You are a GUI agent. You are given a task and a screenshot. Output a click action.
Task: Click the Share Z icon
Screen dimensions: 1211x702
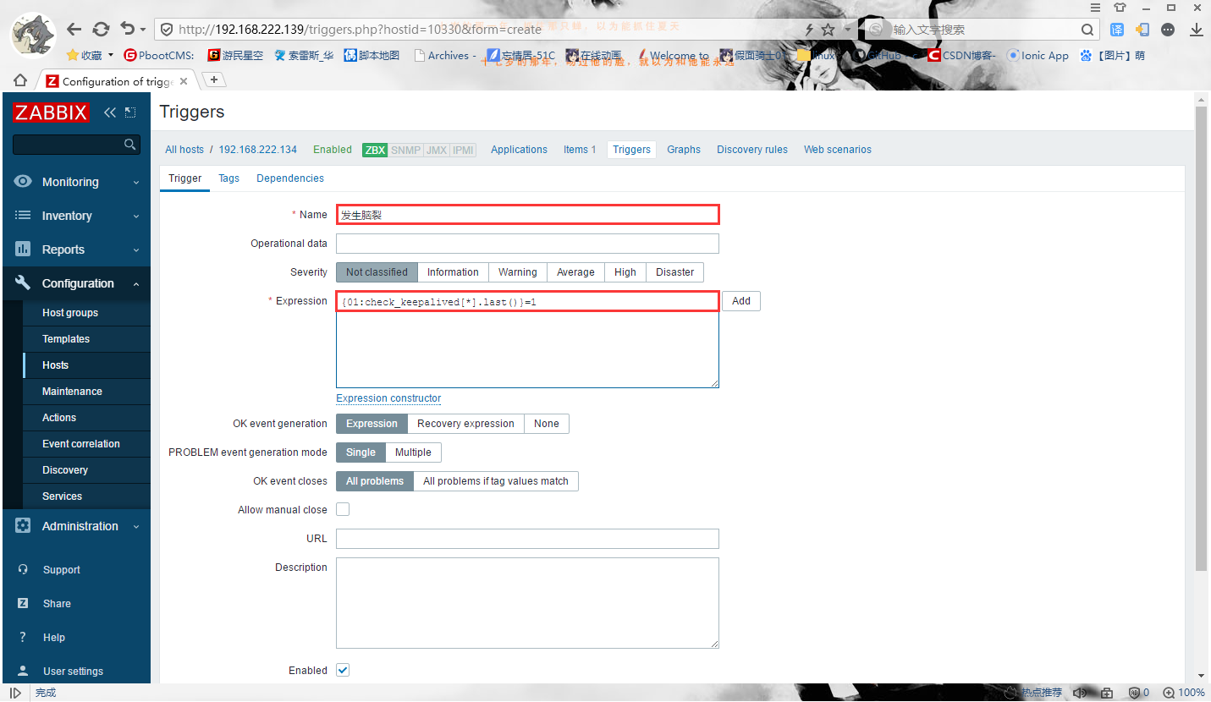point(24,604)
